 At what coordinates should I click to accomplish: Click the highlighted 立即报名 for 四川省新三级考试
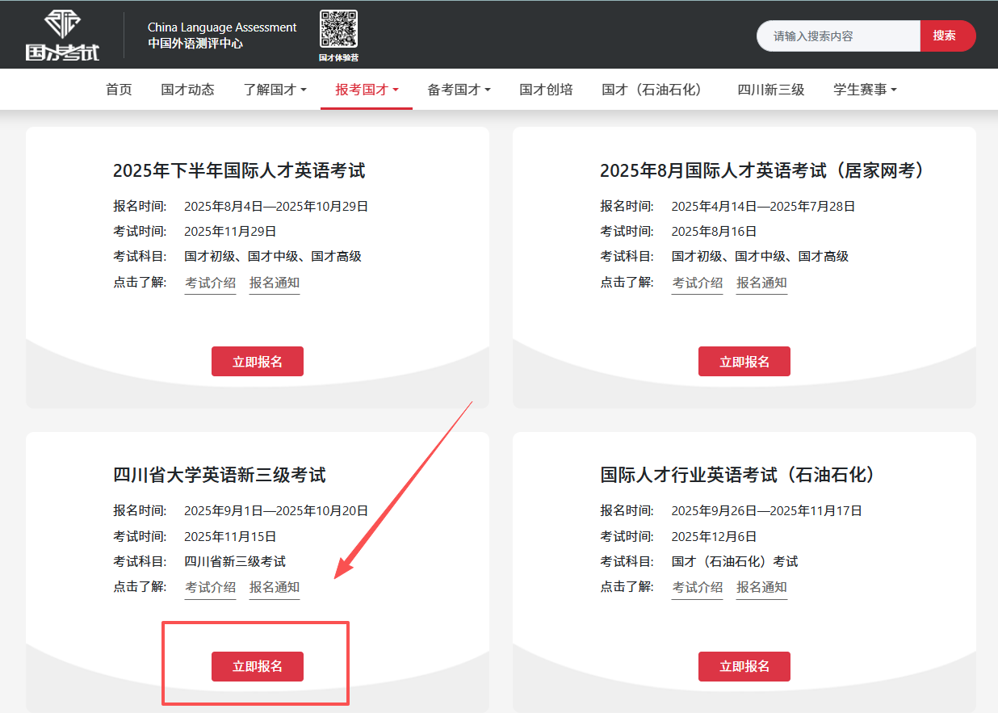(x=257, y=666)
